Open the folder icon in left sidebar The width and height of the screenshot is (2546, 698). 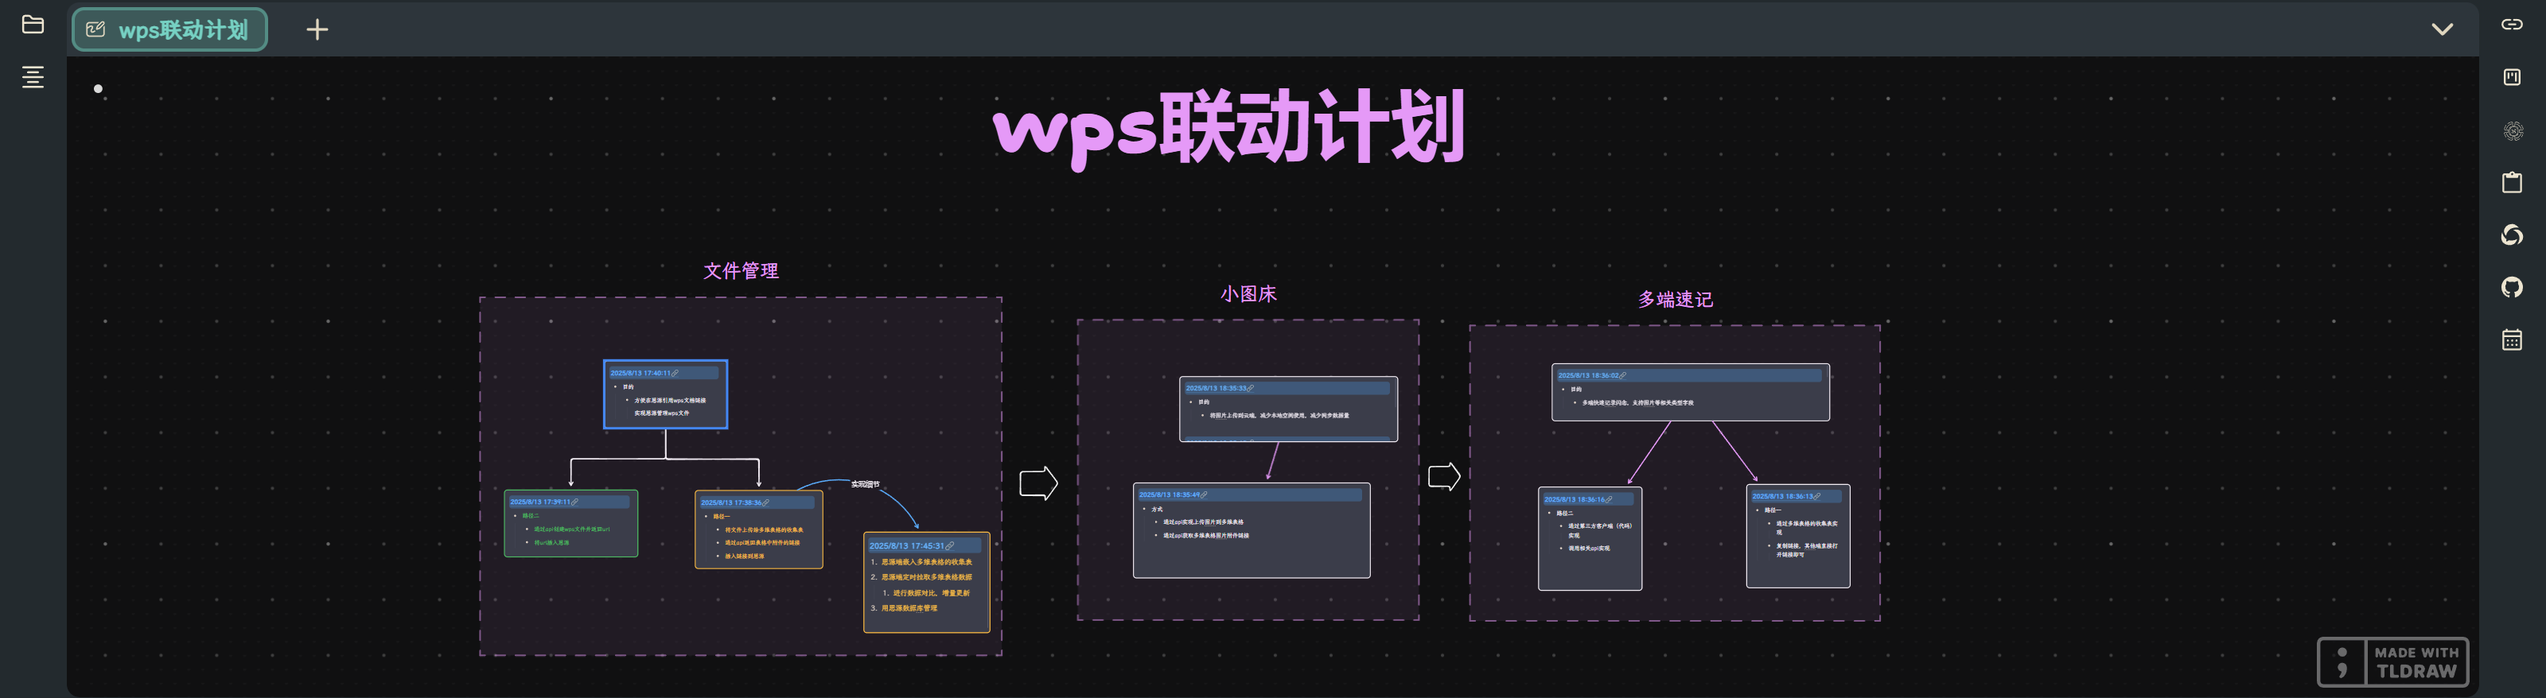[33, 25]
